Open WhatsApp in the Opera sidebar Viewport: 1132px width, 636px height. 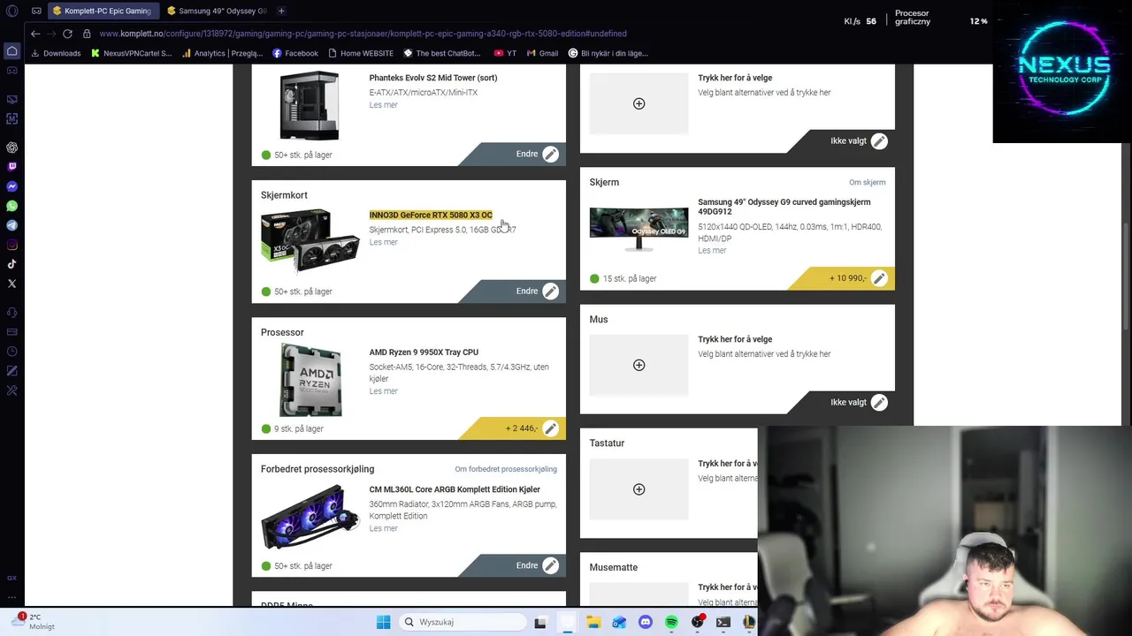coord(12,206)
